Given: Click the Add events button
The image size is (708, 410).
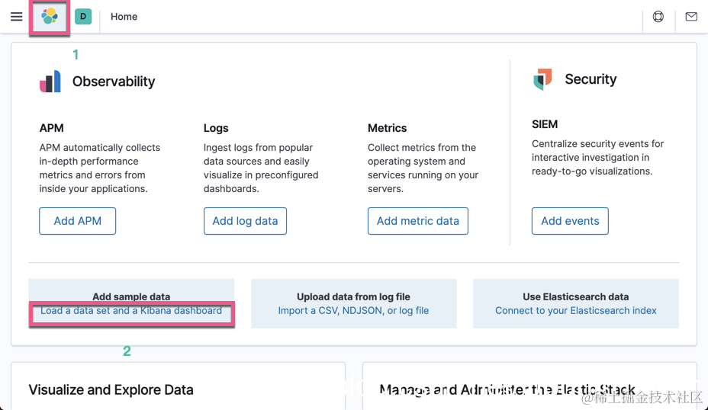Looking at the screenshot, I should click(x=570, y=221).
